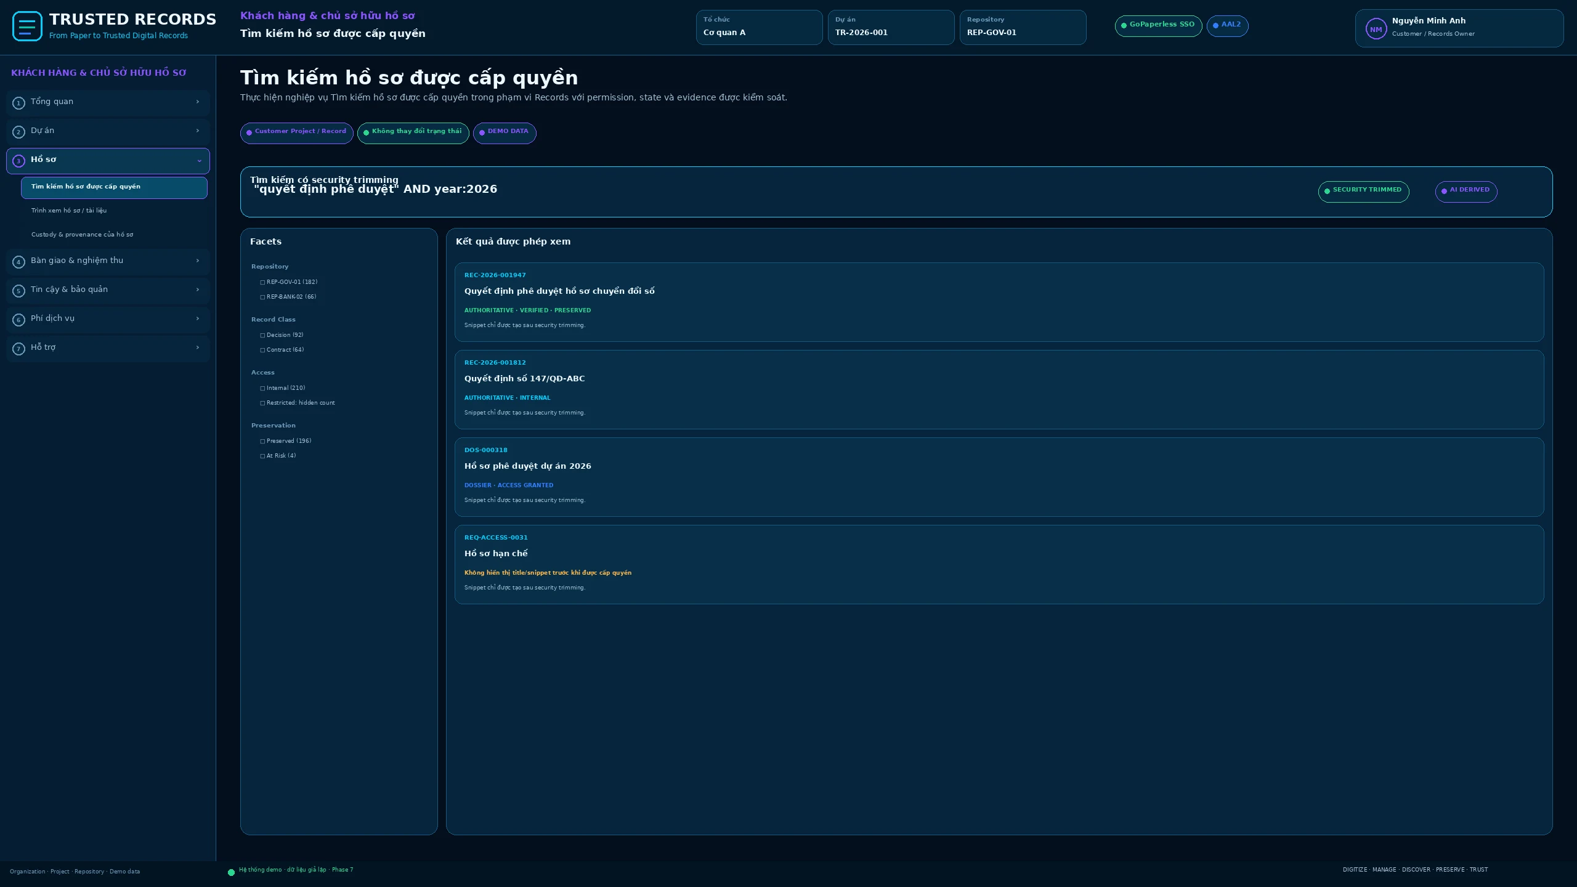Open Custody & provenance của hồ sơ
Viewport: 1577px width, 887px height.
(x=114, y=235)
